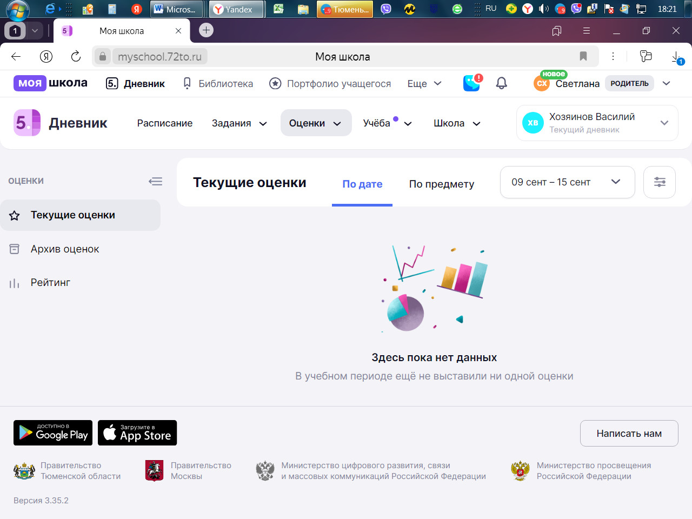Open the grades filter settings icon
The height and width of the screenshot is (519, 692).
[659, 182]
